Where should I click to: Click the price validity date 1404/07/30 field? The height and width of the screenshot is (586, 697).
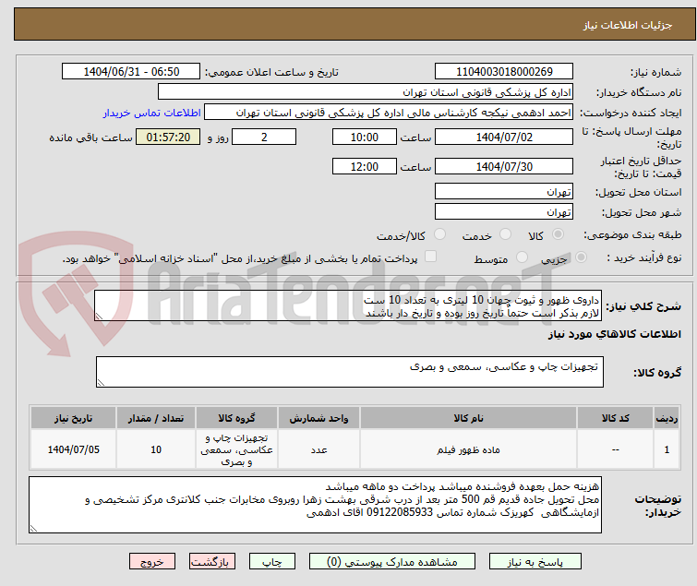tap(504, 167)
